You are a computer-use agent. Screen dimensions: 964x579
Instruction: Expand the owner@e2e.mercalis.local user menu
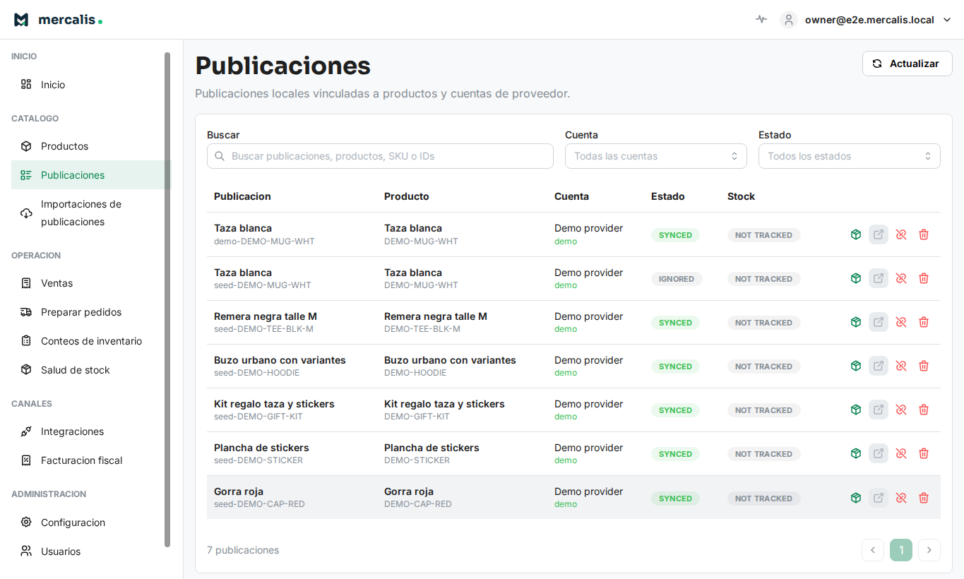[x=867, y=20]
